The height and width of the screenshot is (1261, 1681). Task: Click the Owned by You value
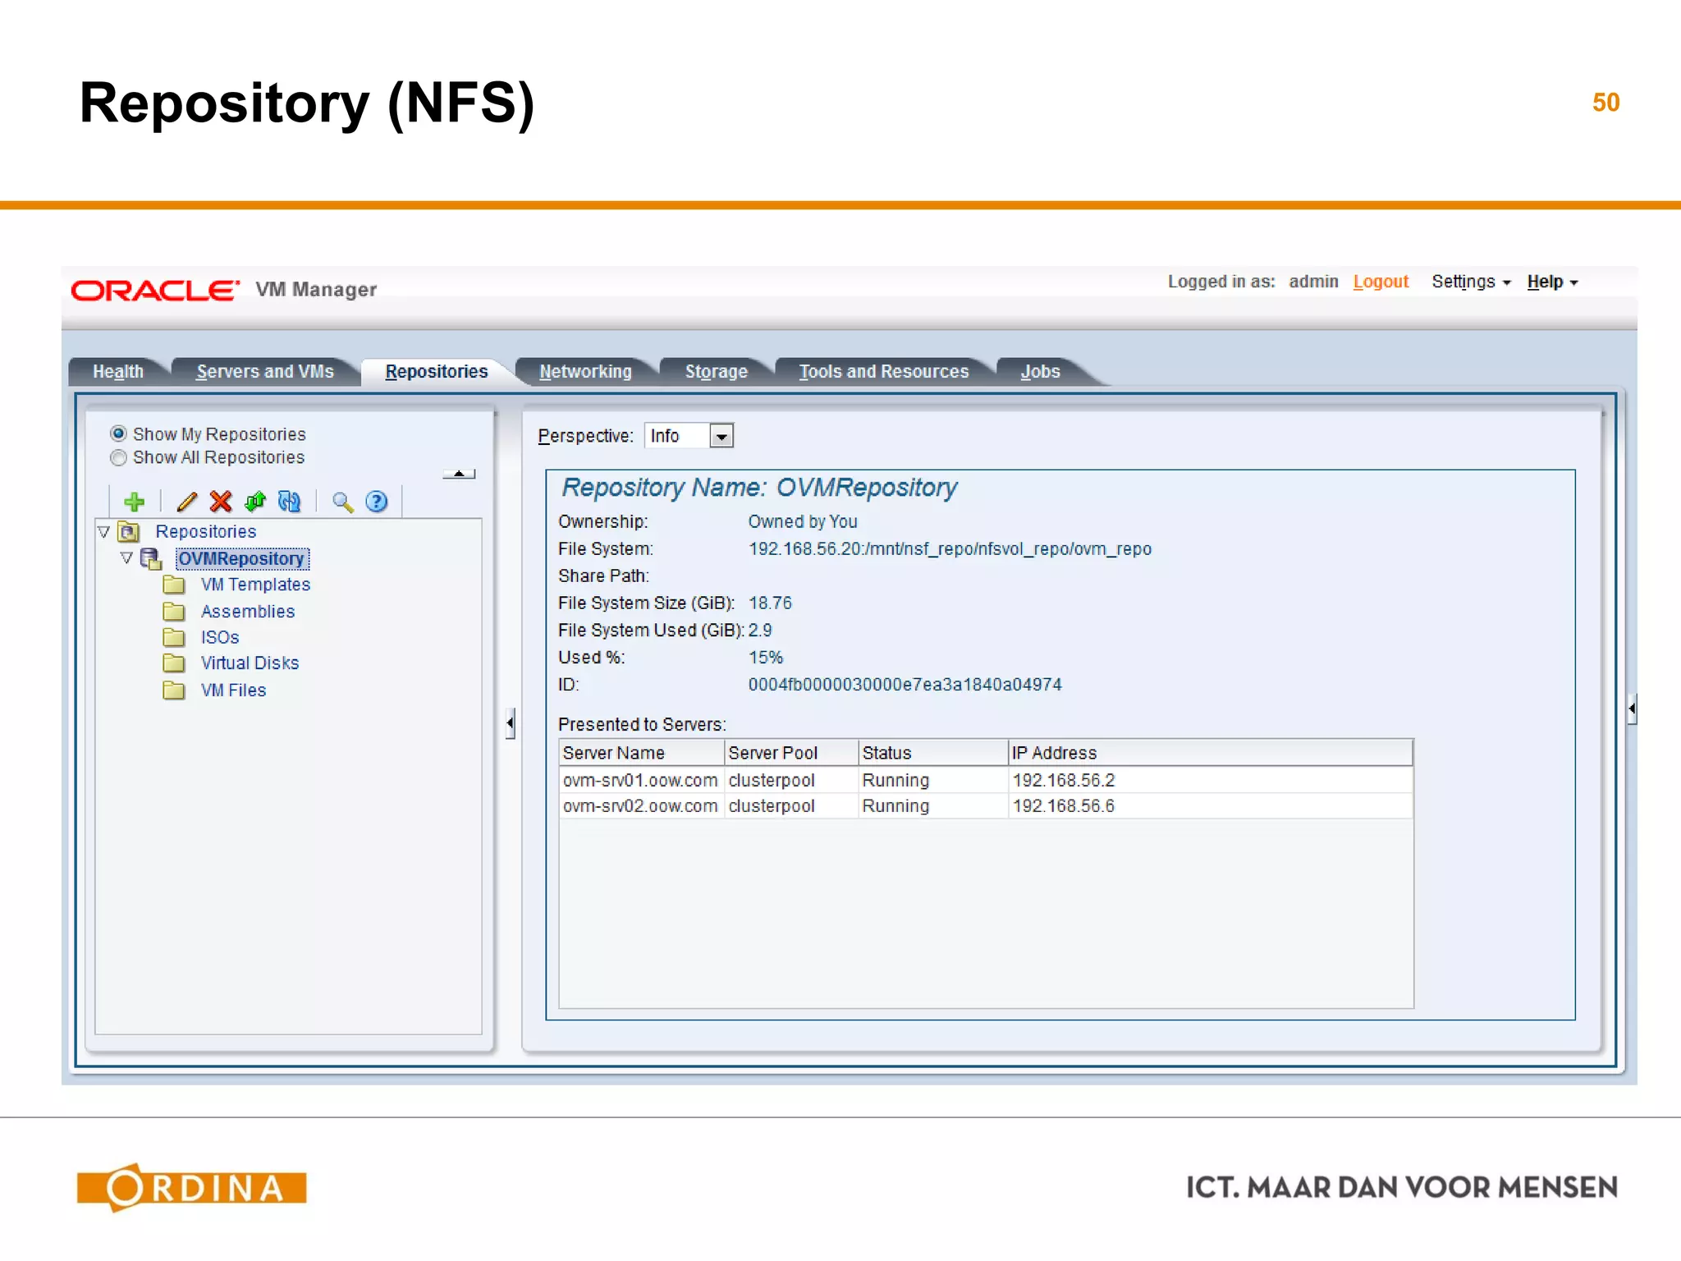(803, 522)
